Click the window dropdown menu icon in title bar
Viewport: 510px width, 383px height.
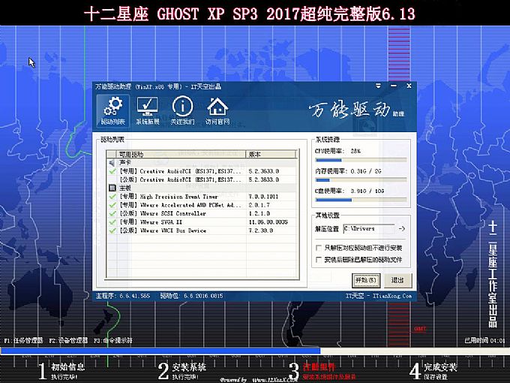(x=378, y=86)
